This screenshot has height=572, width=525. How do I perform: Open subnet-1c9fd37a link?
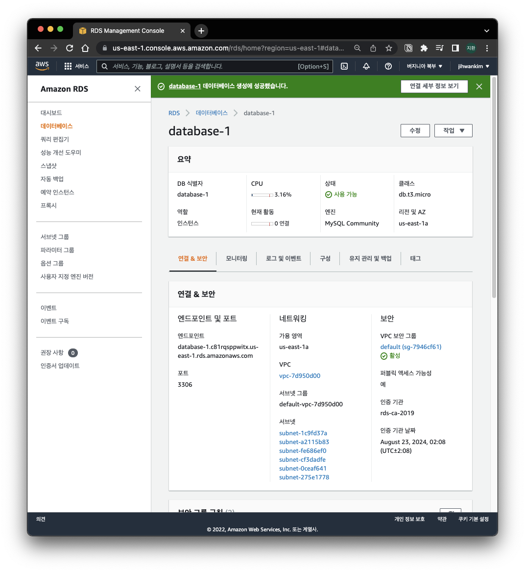[303, 433]
